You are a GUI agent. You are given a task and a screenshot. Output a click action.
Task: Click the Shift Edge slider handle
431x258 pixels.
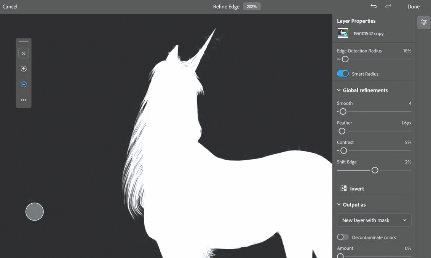[x=375, y=170]
